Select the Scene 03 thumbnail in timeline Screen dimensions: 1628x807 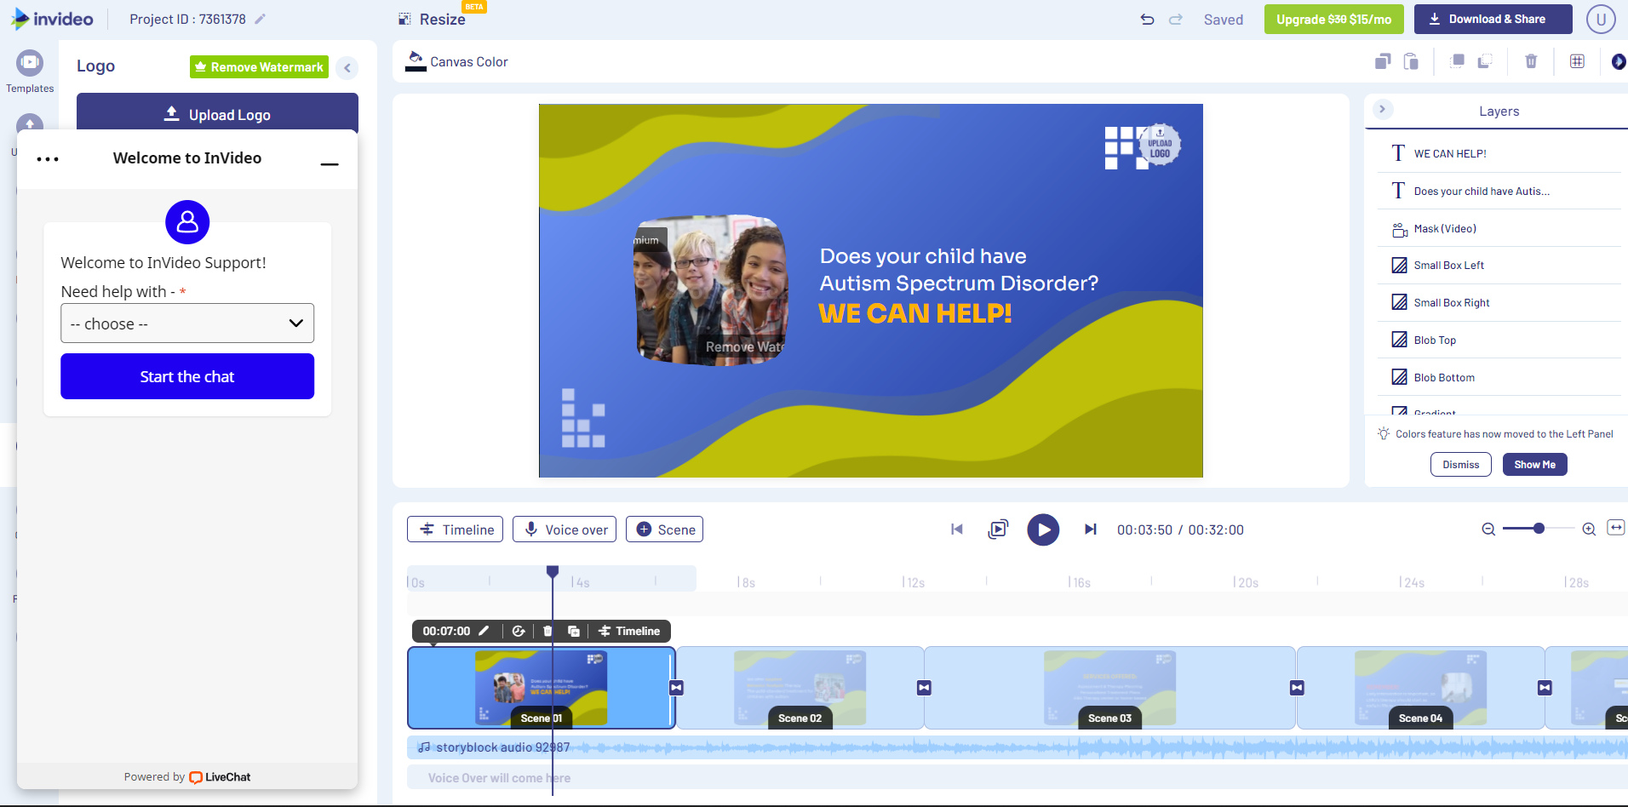(1109, 688)
